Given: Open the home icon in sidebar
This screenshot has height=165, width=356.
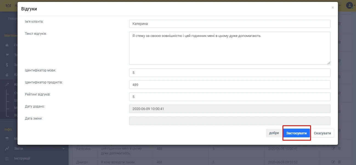Looking at the screenshot, I should click(7, 45).
